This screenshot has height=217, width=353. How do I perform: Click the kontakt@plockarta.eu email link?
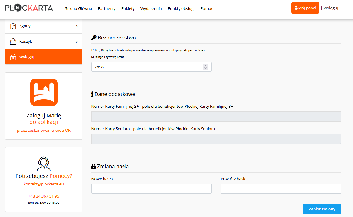tap(44, 184)
